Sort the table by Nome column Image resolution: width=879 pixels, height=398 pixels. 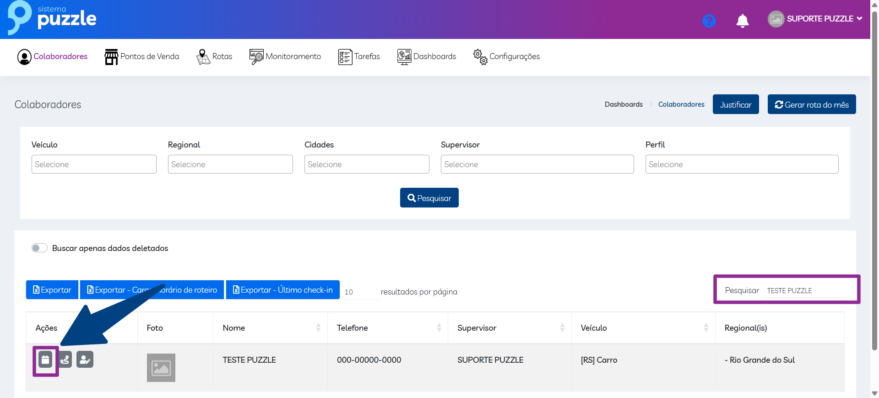point(318,327)
